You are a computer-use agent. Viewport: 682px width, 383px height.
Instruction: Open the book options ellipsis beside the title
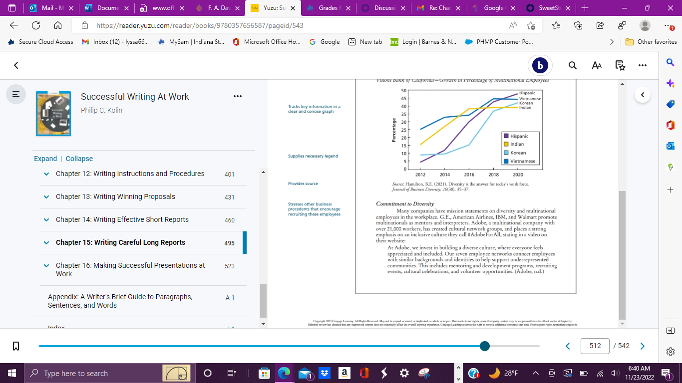click(238, 96)
